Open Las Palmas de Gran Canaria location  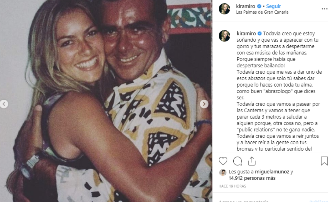point(262,12)
